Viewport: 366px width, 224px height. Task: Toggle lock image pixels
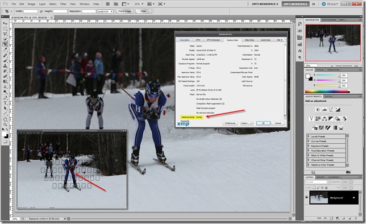click(318, 188)
